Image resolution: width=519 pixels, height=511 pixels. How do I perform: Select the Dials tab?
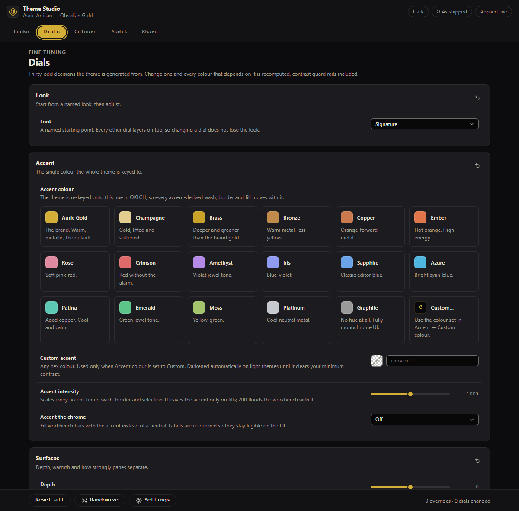click(52, 32)
